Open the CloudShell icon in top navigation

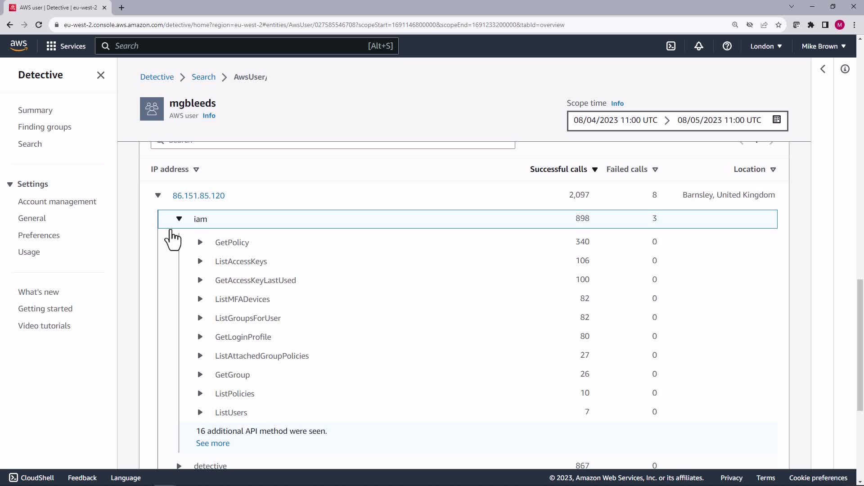click(x=670, y=46)
